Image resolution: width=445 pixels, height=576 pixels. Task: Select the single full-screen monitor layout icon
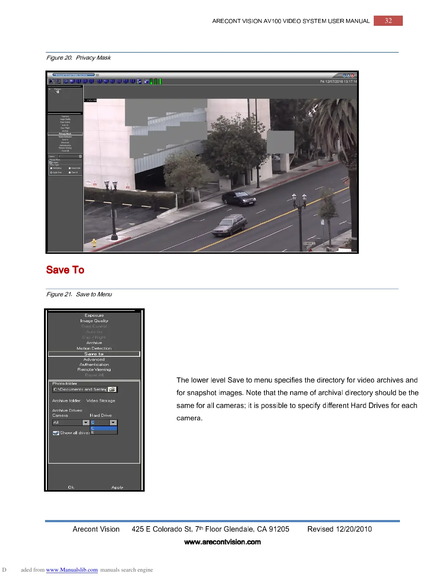coord(72,81)
